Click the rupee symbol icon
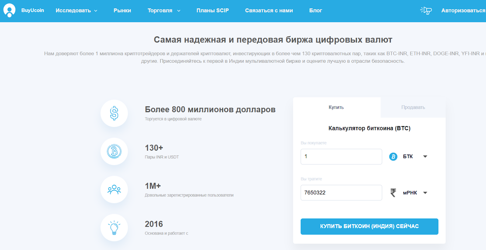The height and width of the screenshot is (250, 486). [x=393, y=193]
